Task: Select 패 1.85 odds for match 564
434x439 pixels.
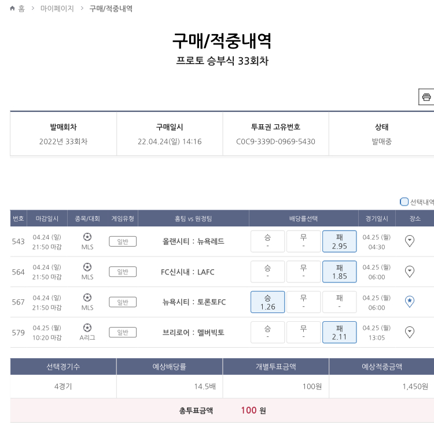Action: click(x=340, y=271)
